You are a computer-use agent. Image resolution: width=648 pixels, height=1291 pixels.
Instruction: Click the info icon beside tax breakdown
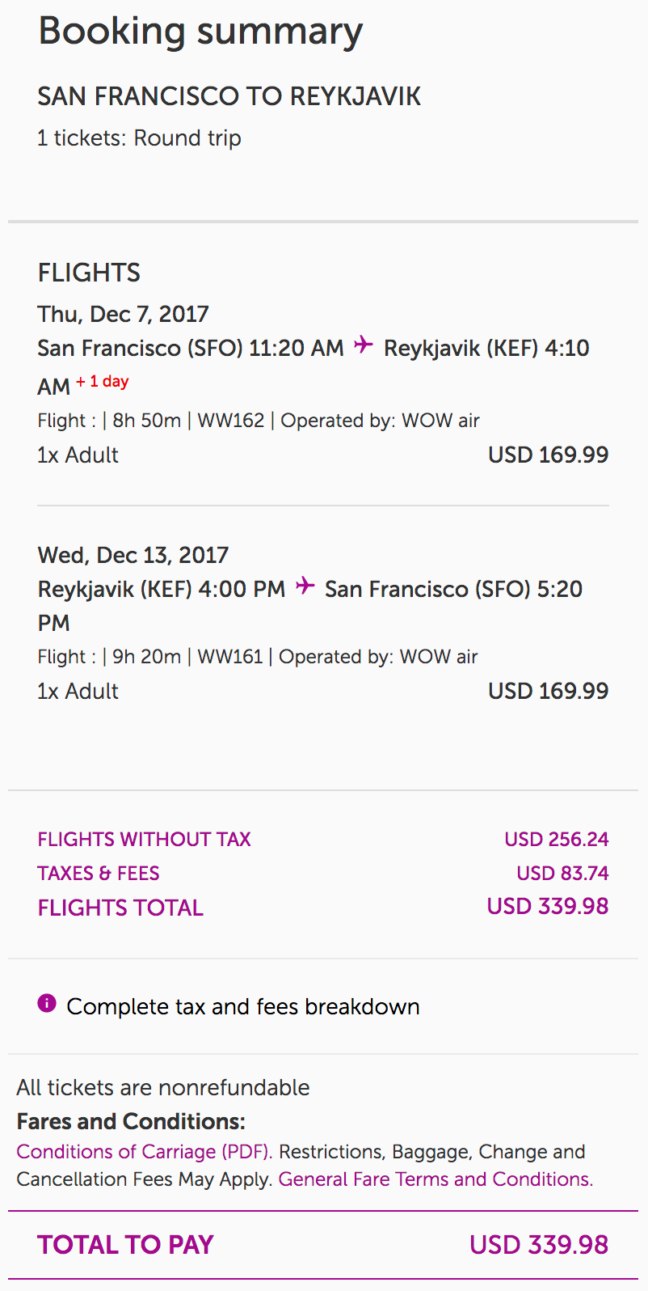pyautogui.click(x=47, y=1004)
